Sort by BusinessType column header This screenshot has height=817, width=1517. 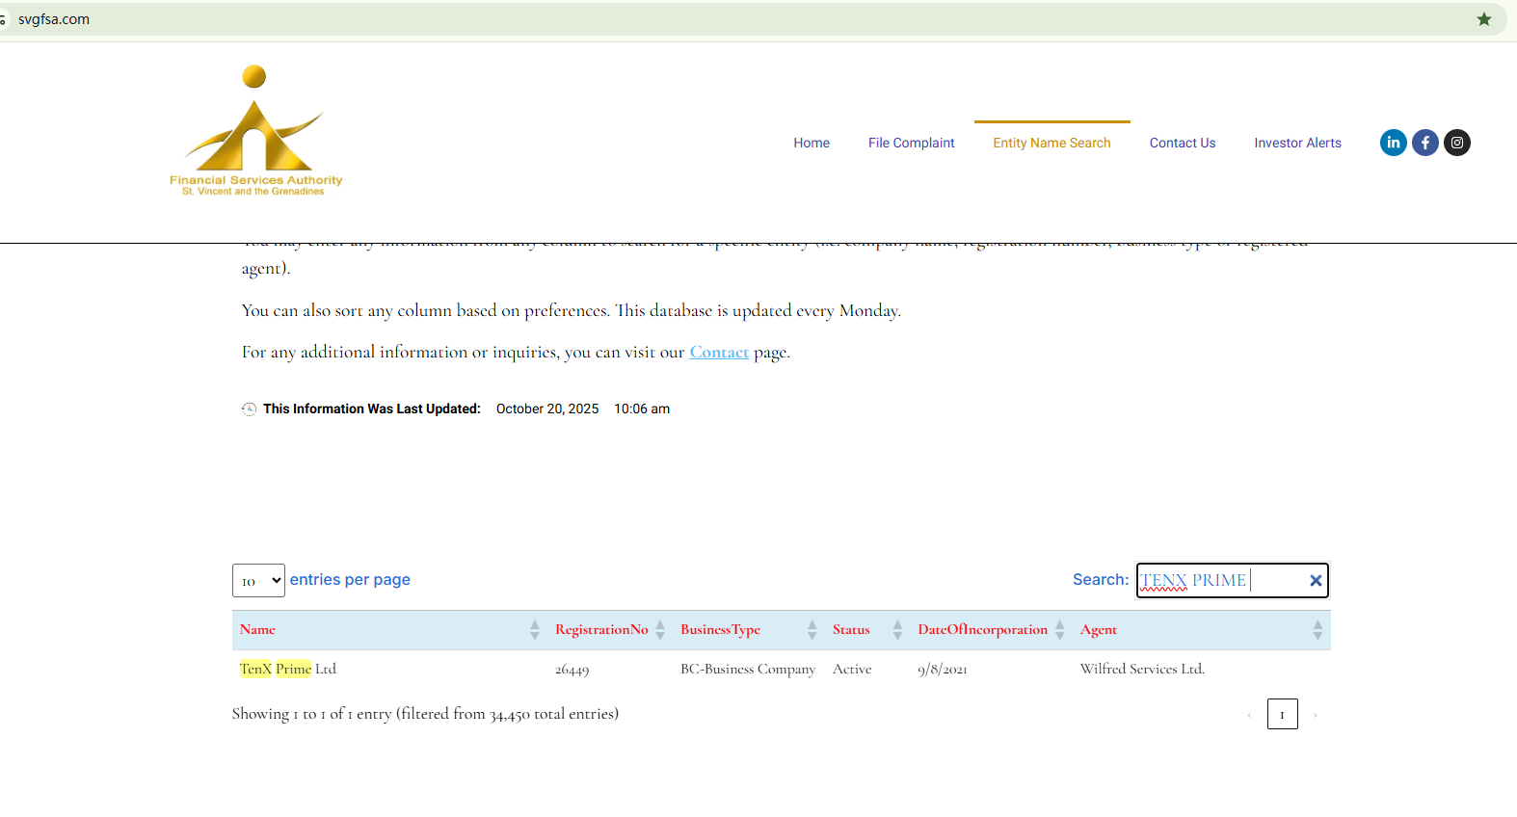tap(720, 630)
